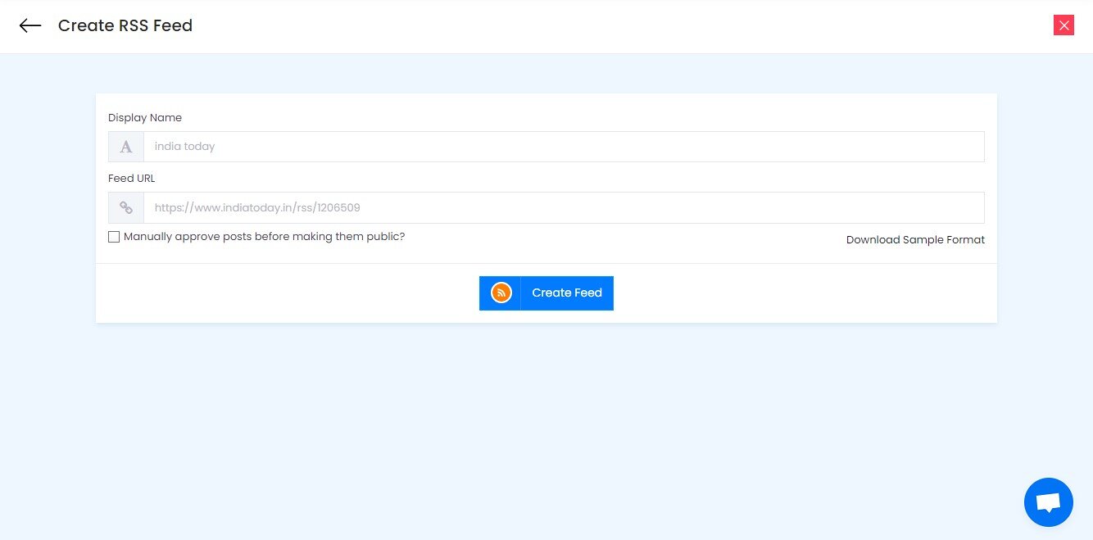Enable manual approval of posts before publishing
Screen dimensions: 1093x540
[x=114, y=237]
